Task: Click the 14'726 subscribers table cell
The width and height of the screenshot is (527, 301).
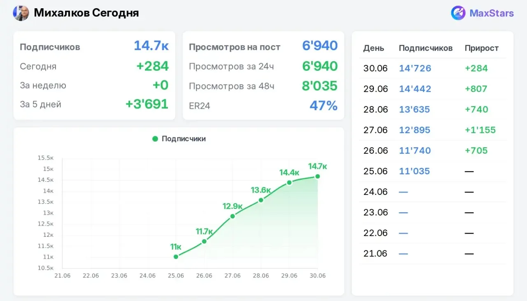Action: 415,68
